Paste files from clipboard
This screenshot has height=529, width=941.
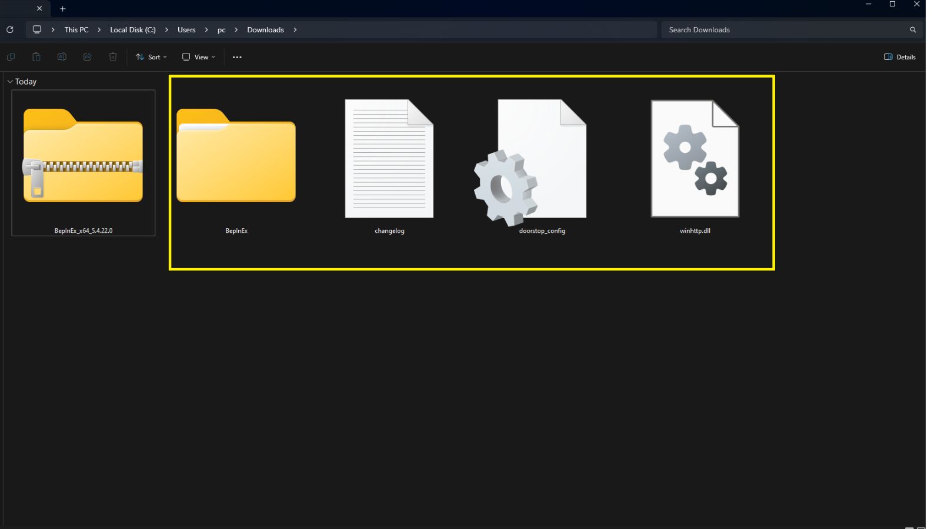click(36, 56)
